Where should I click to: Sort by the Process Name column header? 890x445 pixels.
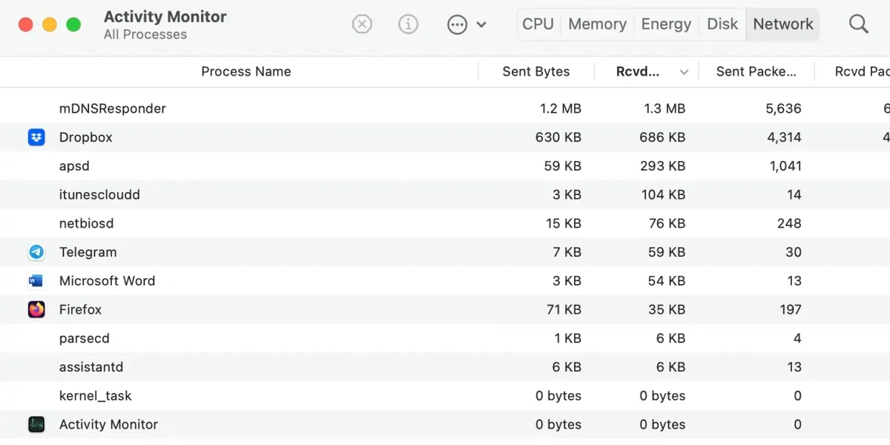pyautogui.click(x=245, y=71)
